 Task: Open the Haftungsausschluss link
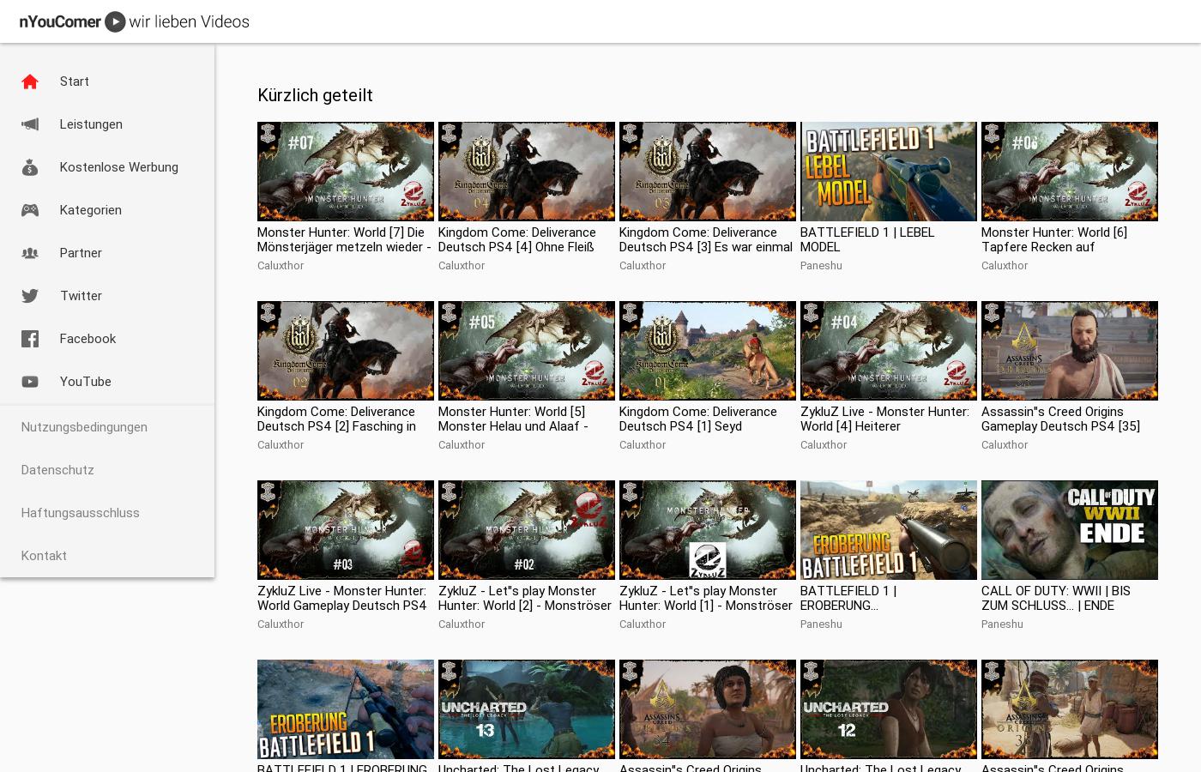coord(80,513)
